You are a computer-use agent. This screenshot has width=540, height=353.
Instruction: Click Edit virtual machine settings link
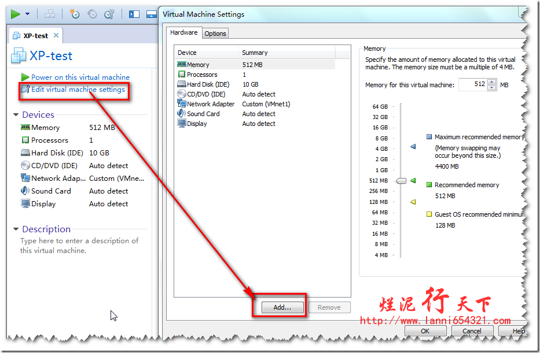tap(78, 90)
